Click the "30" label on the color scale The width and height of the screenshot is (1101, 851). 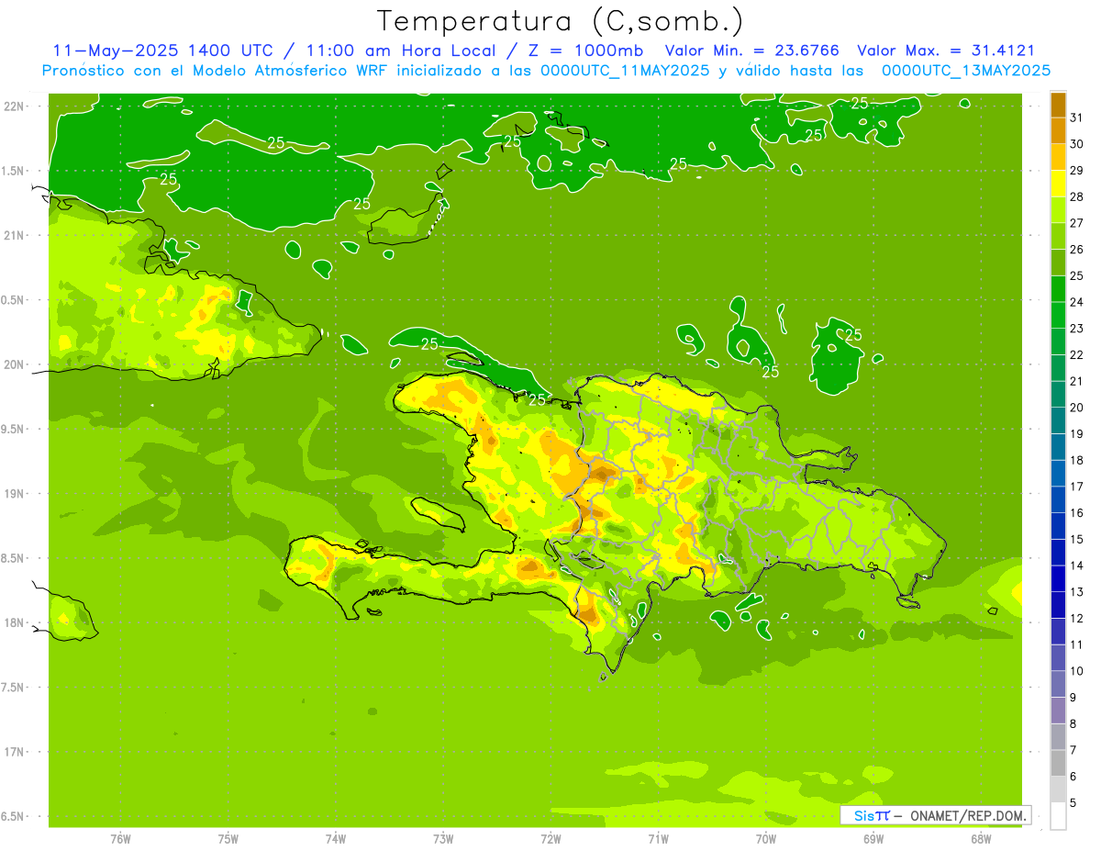1077,144
